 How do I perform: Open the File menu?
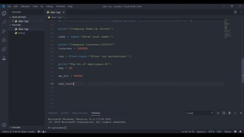(x=9, y=6)
